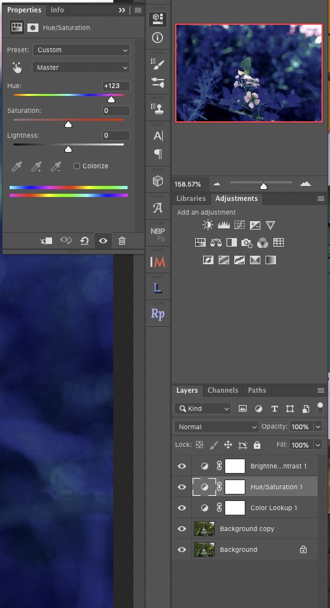Toggle Hue/Saturation layer visibility in Properties
The width and height of the screenshot is (330, 608).
pyautogui.click(x=103, y=241)
